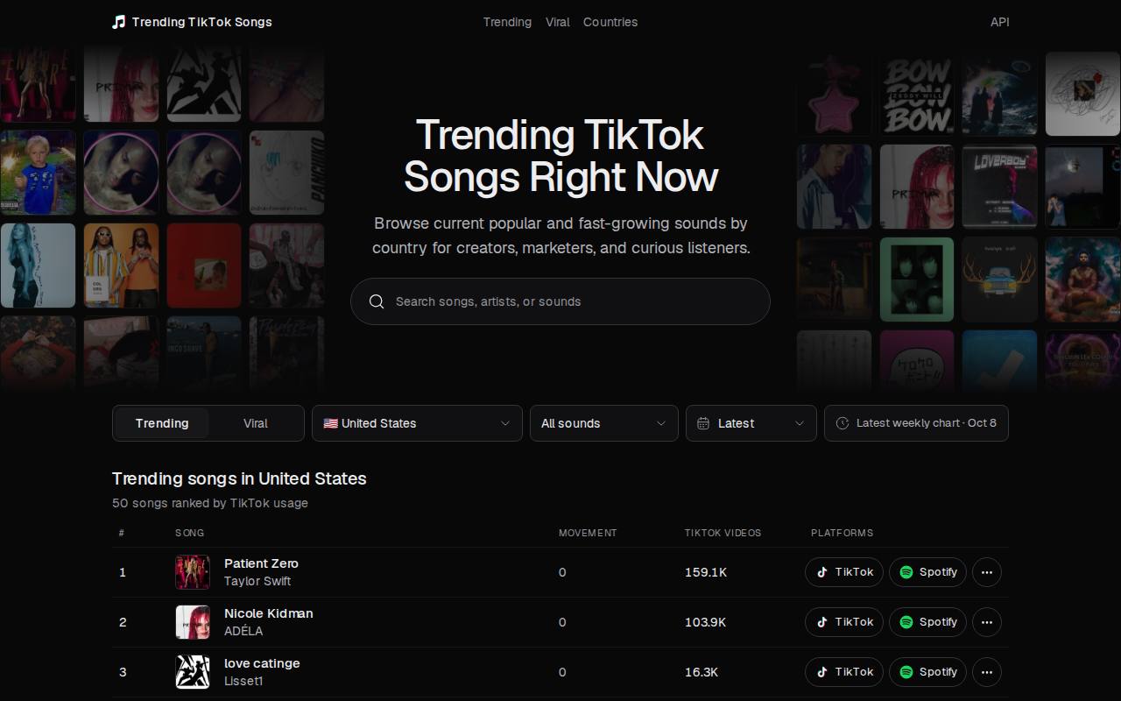Viewport: 1121px width, 701px height.
Task: Expand the All sounds filter dropdown
Action: [x=604, y=423]
